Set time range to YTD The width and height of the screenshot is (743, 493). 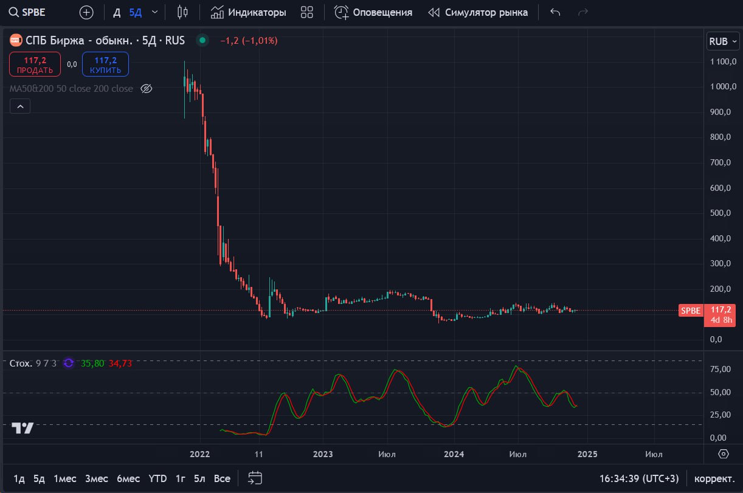click(x=157, y=478)
